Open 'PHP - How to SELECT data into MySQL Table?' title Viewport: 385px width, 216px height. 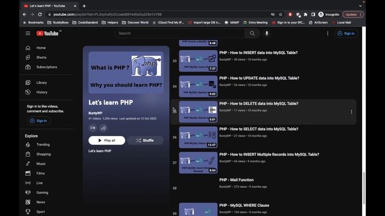coord(259,129)
